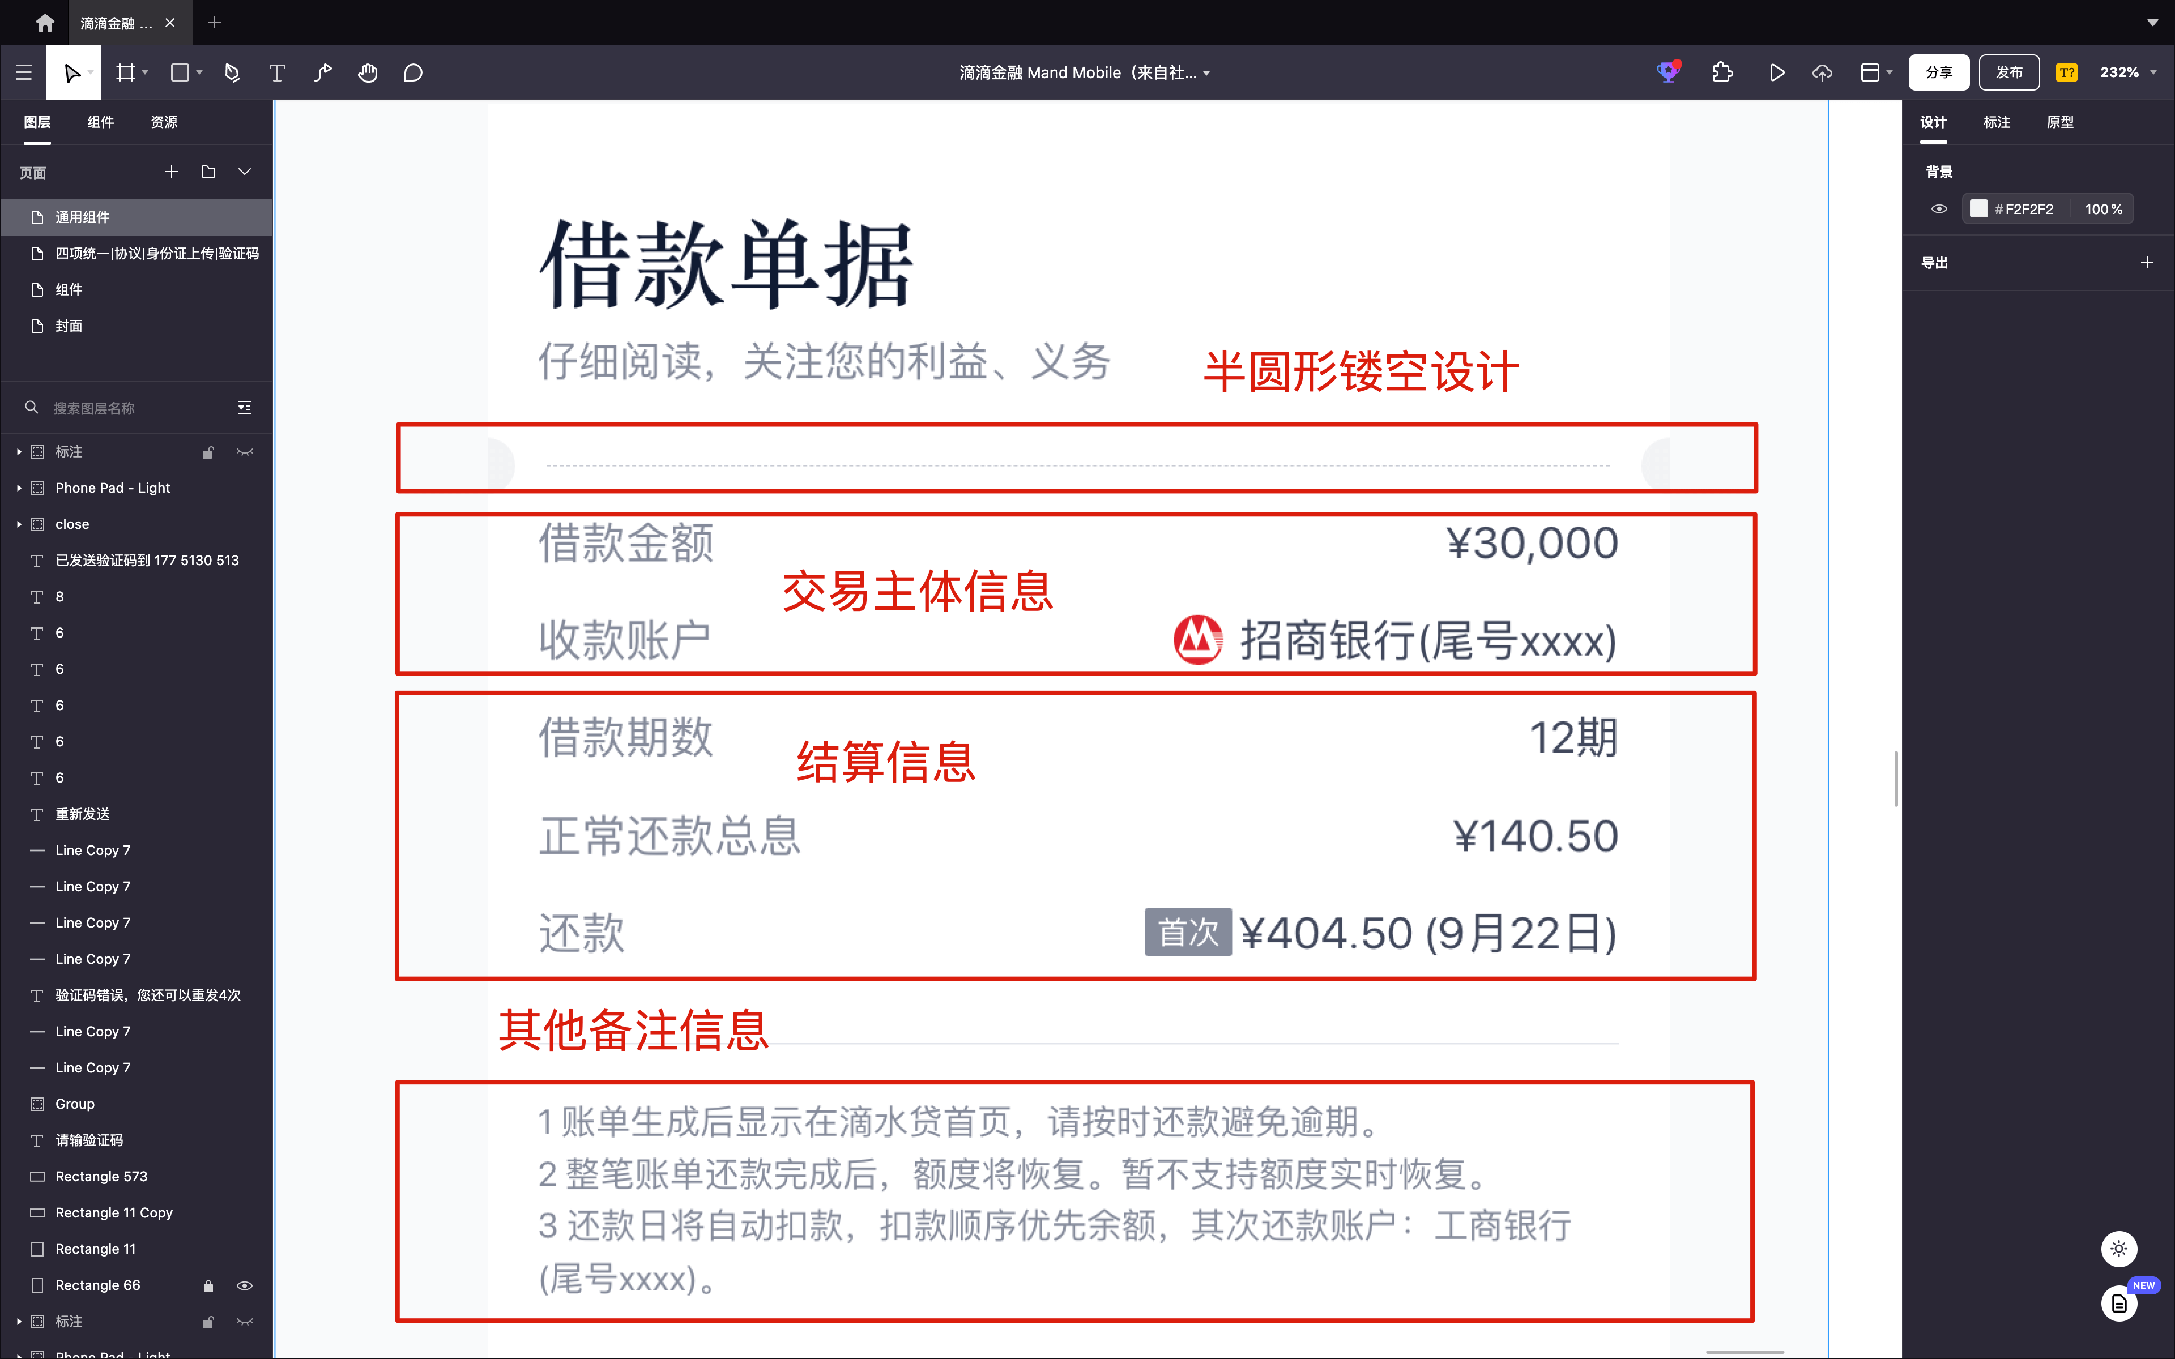Viewport: 2175px width, 1359px height.
Task: Open the 组件 page in pages list
Action: pyautogui.click(x=137, y=289)
